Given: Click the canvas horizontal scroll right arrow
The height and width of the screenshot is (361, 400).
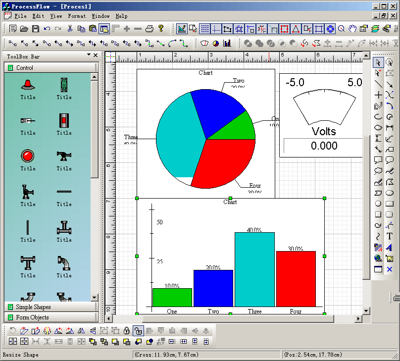Looking at the screenshot, I should click(x=359, y=318).
